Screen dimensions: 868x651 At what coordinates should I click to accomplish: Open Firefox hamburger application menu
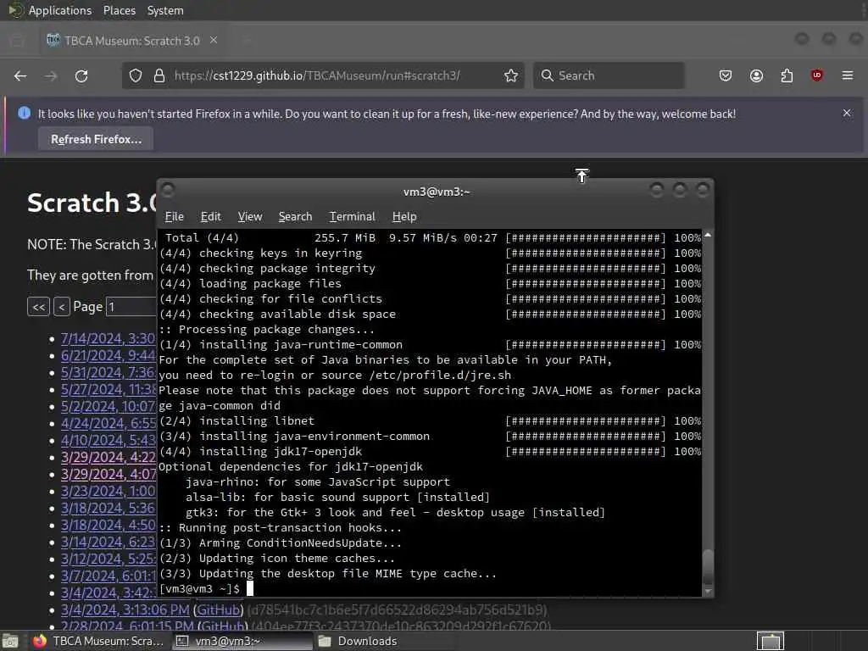848,75
